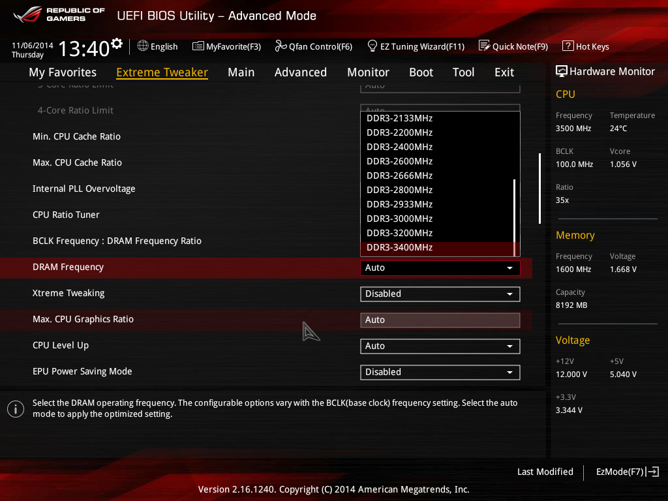The width and height of the screenshot is (668, 501).
Task: Click the 3500 MHz CPU frequency value
Action: (x=573, y=129)
